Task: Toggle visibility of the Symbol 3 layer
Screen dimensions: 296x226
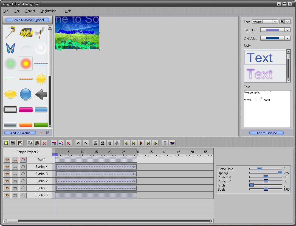Action: (x=7, y=174)
